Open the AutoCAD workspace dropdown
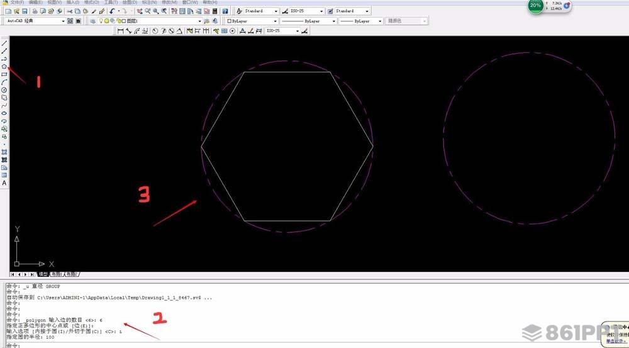Image resolution: width=629 pixels, height=348 pixels. coord(36,21)
